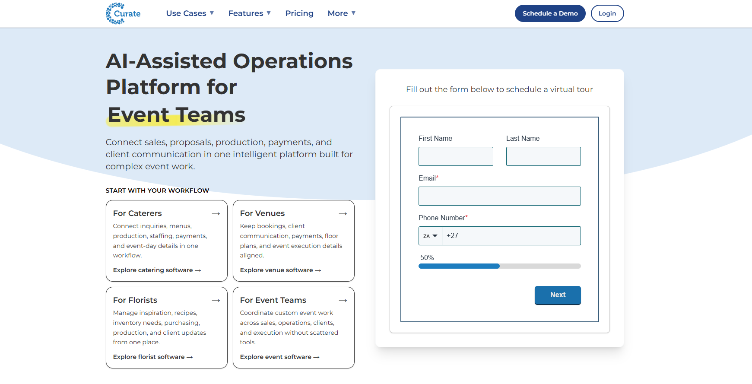The width and height of the screenshot is (752, 384).
Task: Click the 50% form progress bar
Action: click(500, 266)
